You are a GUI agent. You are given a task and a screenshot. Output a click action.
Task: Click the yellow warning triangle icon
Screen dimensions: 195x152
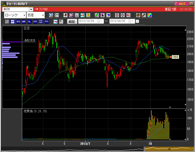[x=88, y=15]
